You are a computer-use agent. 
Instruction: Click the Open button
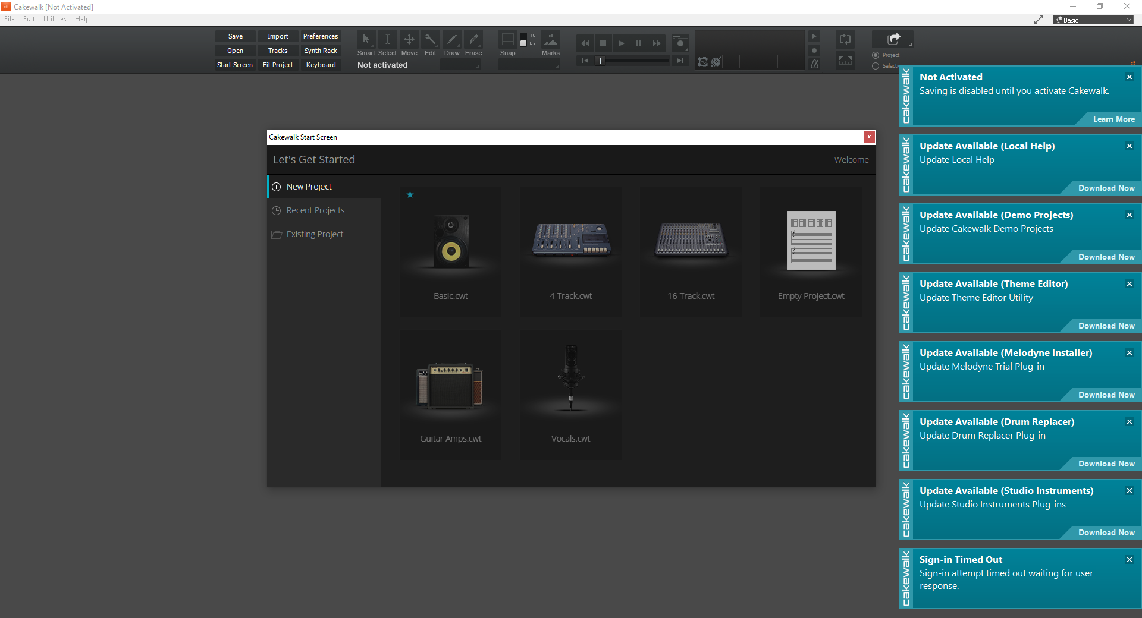[x=236, y=51]
